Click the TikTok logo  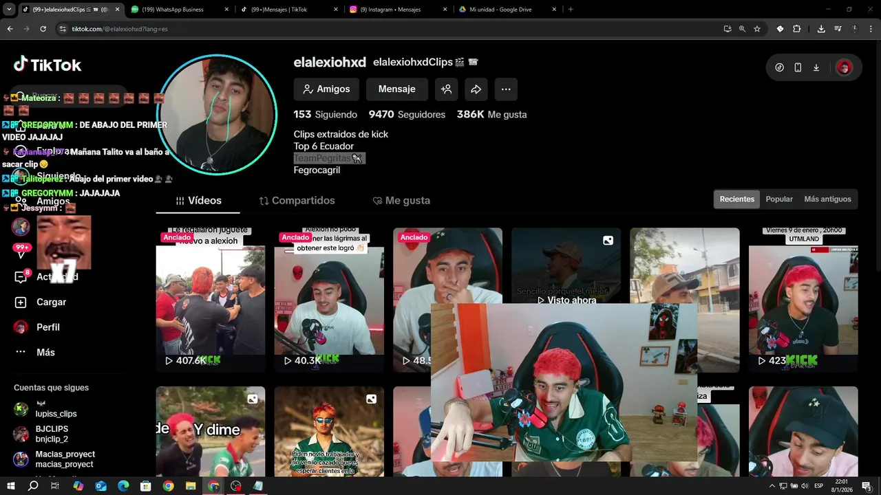click(47, 65)
